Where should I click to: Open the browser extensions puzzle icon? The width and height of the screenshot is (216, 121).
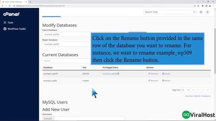point(202,6)
